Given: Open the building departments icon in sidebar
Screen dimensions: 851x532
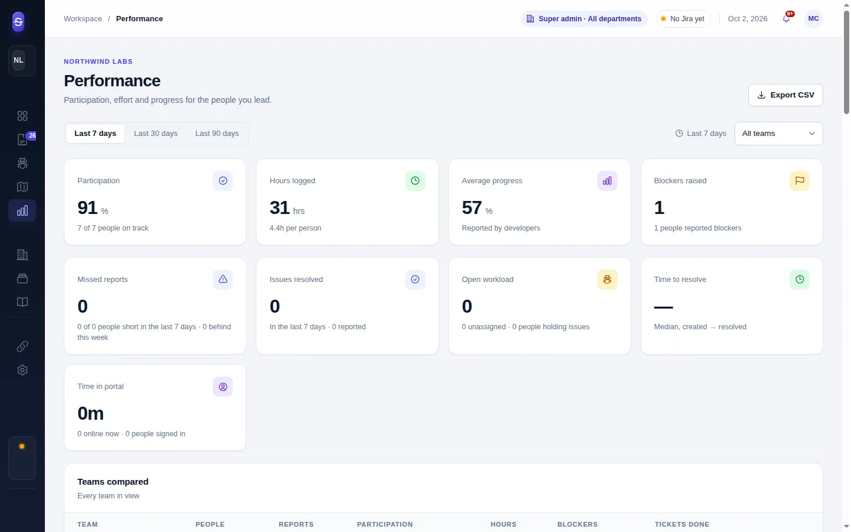Looking at the screenshot, I should click(x=22, y=255).
